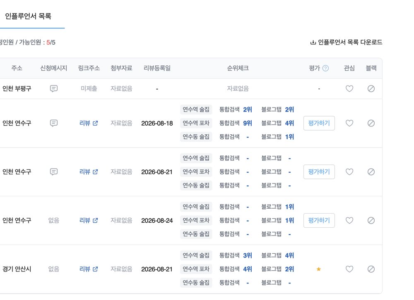The width and height of the screenshot is (414, 300).
Task: Add 경기 안산시 influencer to favorites
Action: click(349, 269)
